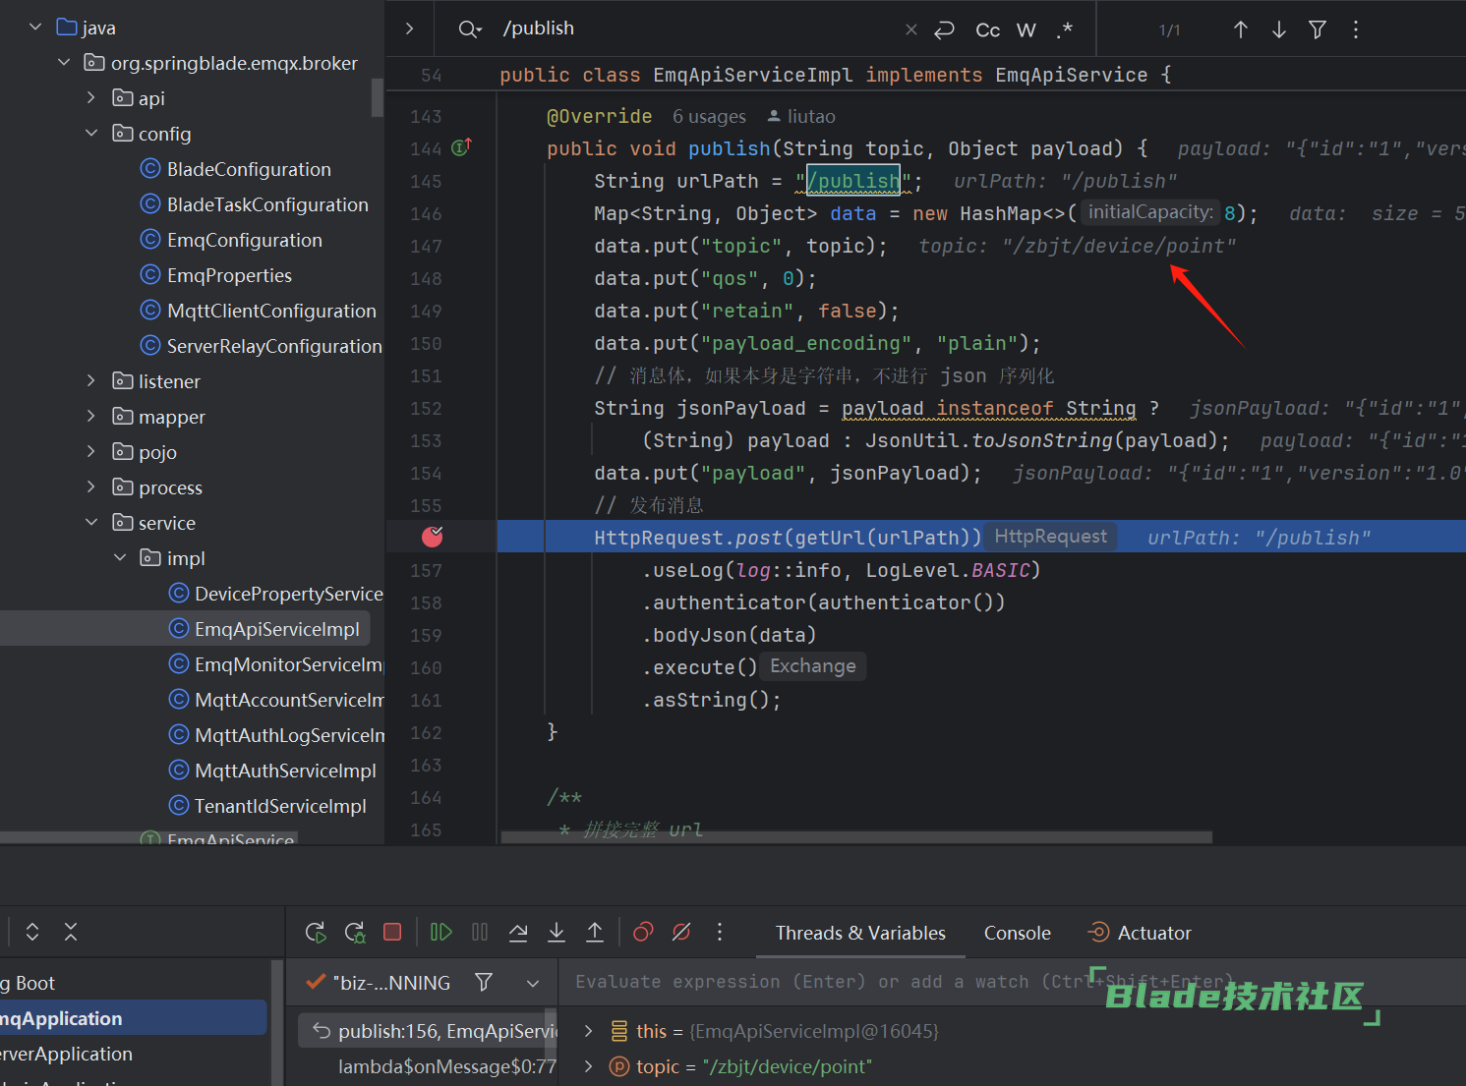This screenshot has width=1466, height=1086.
Task: Stop the debug session
Action: [x=392, y=932]
